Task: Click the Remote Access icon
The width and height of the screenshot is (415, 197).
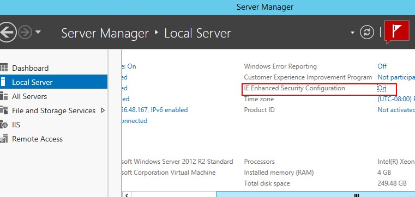Action: [4, 139]
